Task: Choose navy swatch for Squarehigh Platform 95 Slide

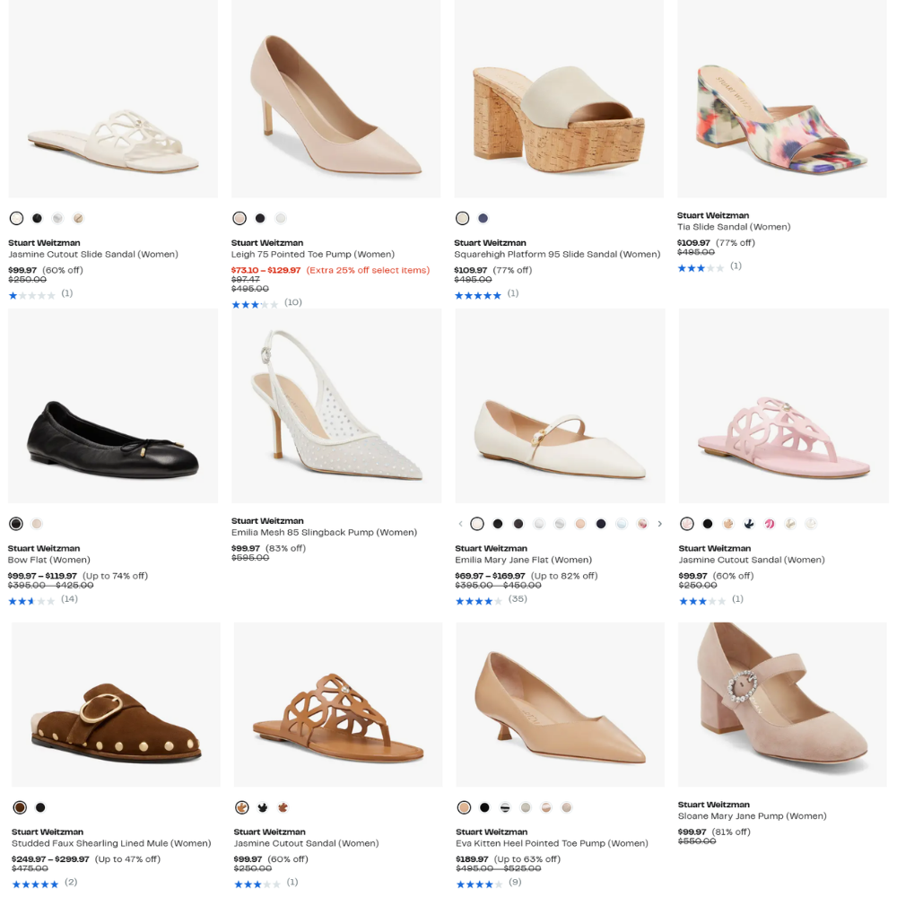Action: pos(483,218)
